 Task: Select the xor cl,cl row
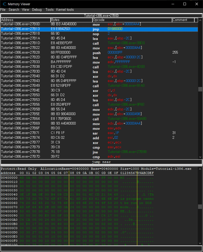coord(99,90)
